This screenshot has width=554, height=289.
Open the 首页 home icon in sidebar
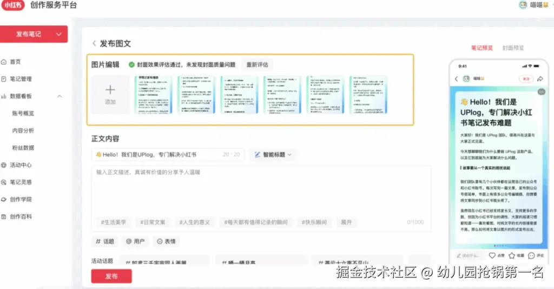click(4, 62)
